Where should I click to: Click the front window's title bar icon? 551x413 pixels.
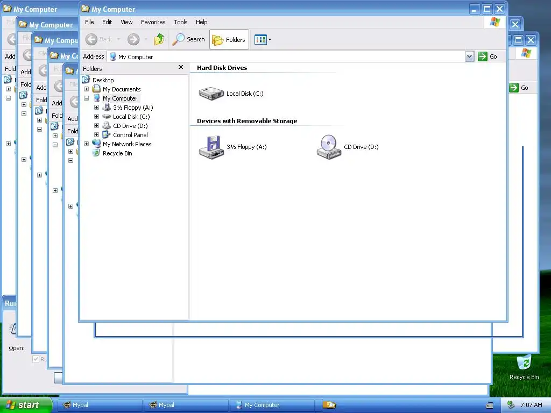pyautogui.click(x=85, y=9)
